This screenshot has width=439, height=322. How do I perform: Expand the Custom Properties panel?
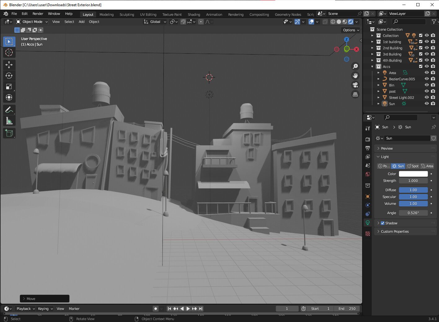(x=394, y=231)
